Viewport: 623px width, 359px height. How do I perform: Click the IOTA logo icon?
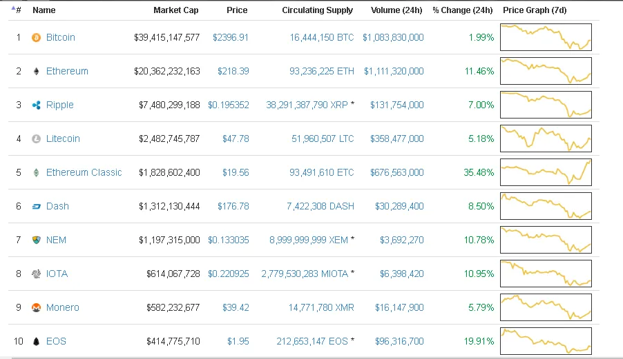[x=36, y=274]
